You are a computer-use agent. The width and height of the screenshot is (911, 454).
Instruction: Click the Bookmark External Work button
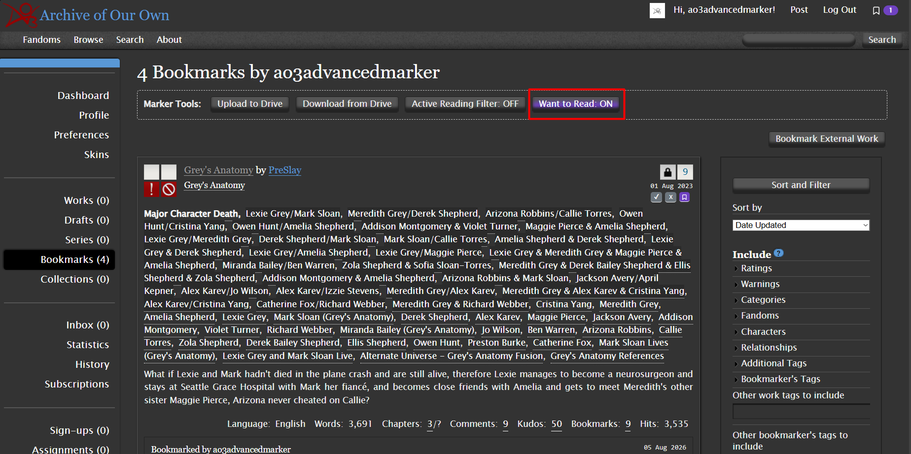(827, 139)
